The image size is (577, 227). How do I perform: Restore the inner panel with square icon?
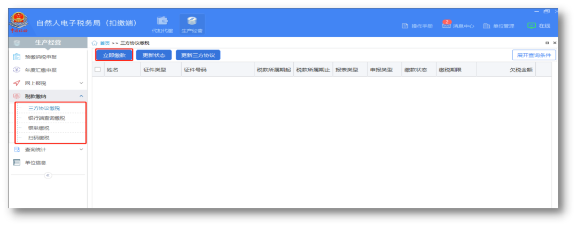click(547, 43)
